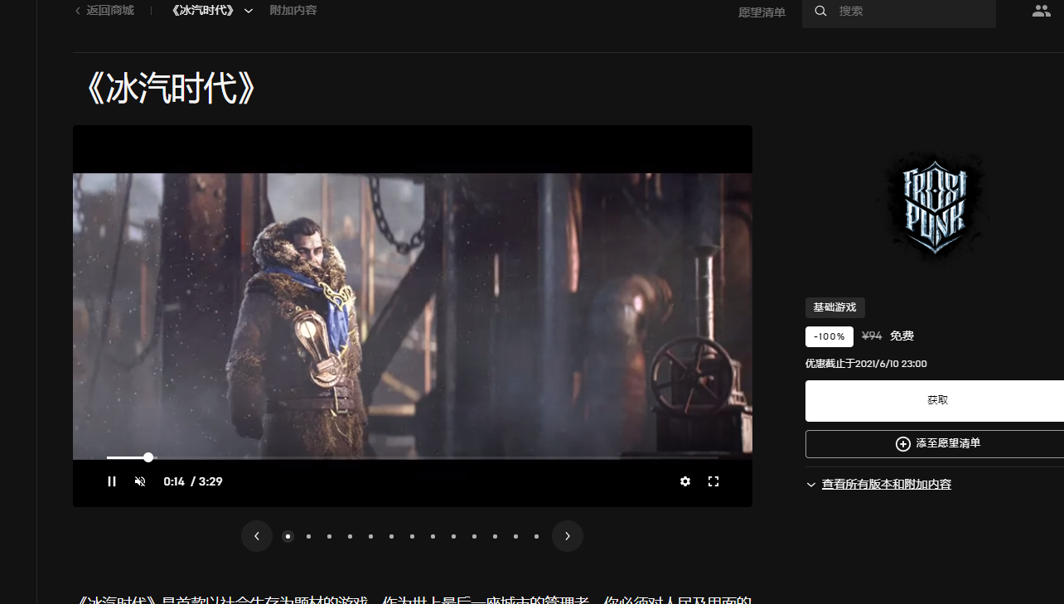The image size is (1064, 604).
Task: Select the seventh carousel dot
Action: (412, 536)
